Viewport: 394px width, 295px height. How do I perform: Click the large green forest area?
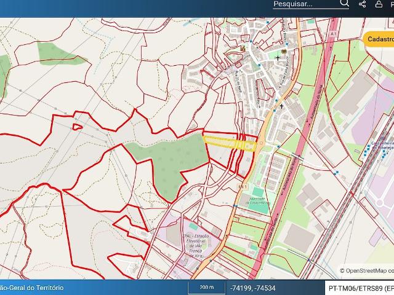163,160
